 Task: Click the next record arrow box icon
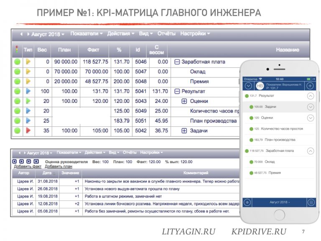click(21, 162)
